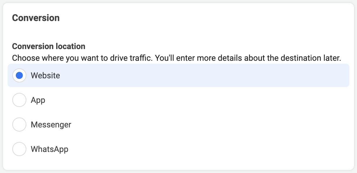Click the blue dot in Website radio
Image resolution: width=357 pixels, height=173 pixels.
coord(19,75)
